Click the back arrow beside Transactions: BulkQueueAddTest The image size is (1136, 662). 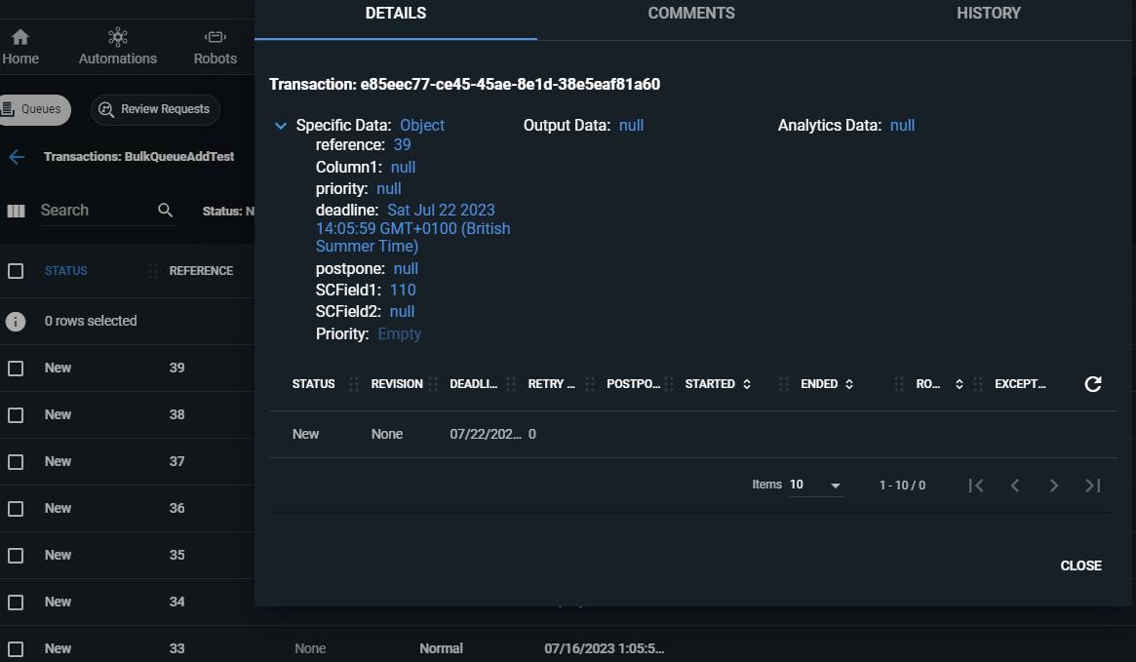(x=17, y=156)
